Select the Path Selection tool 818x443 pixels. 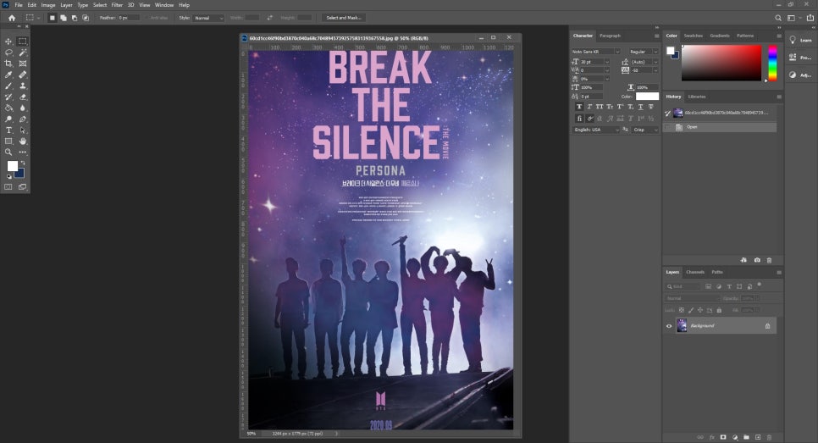[22, 130]
